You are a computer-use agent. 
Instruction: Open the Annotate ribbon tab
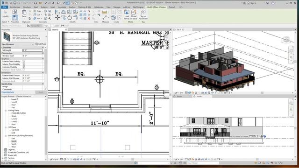tap(62, 7)
